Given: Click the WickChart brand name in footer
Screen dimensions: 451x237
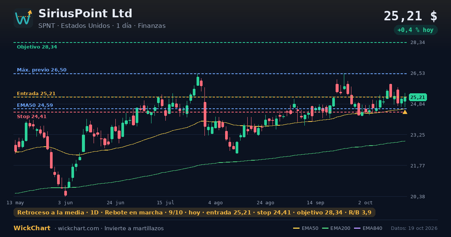Looking at the screenshot, I should [x=32, y=228].
